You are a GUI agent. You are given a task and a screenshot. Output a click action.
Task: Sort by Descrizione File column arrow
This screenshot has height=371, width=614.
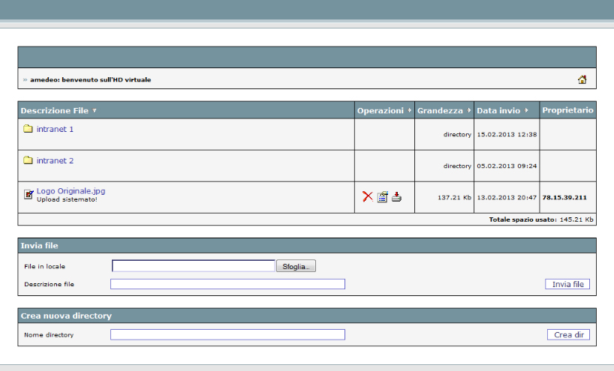click(94, 111)
